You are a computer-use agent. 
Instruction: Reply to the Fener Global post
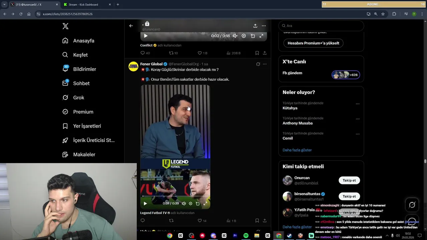tap(143, 221)
